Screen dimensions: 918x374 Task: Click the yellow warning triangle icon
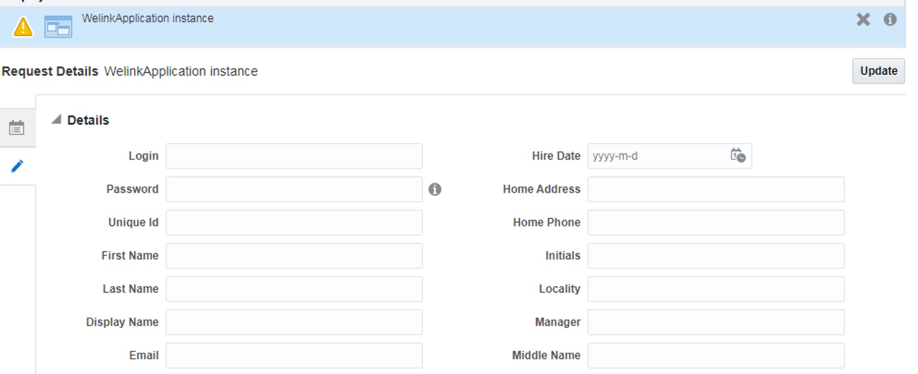23,27
